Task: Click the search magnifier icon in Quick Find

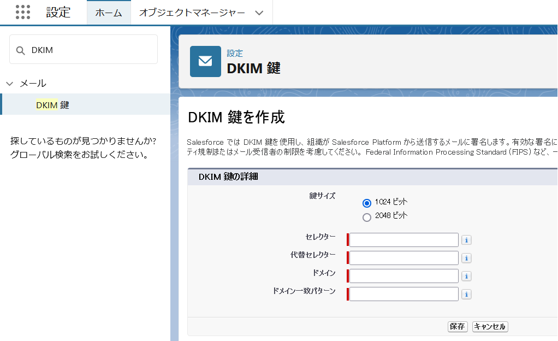Action: pyautogui.click(x=21, y=51)
